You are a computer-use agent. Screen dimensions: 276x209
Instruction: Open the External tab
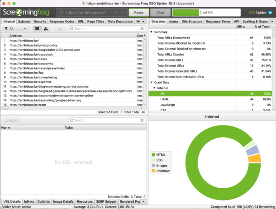click(x=24, y=21)
